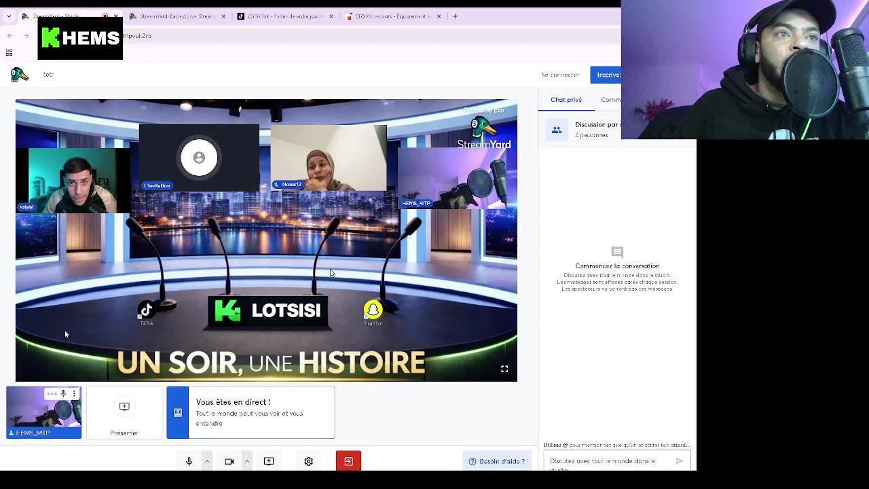Click the red leave studio button
Image resolution: width=869 pixels, height=489 pixels.
348,461
